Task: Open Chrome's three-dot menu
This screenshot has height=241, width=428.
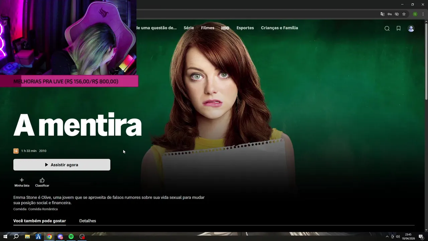Action: [423, 14]
